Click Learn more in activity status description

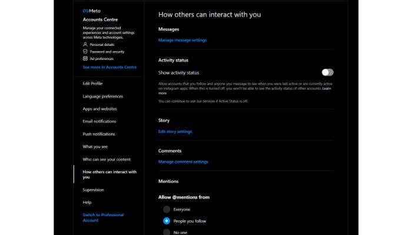pos(327,88)
